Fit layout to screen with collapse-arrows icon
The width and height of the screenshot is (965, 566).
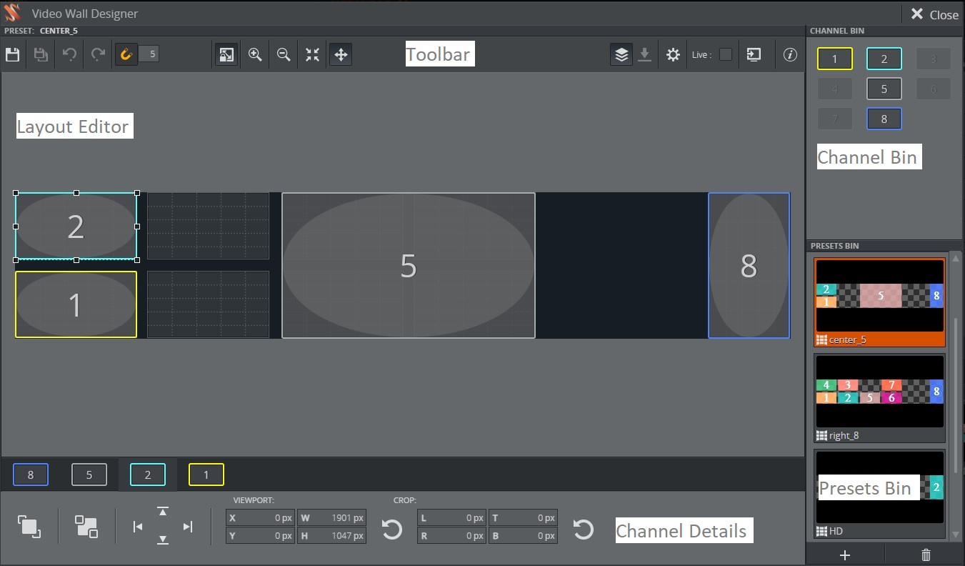(x=312, y=54)
